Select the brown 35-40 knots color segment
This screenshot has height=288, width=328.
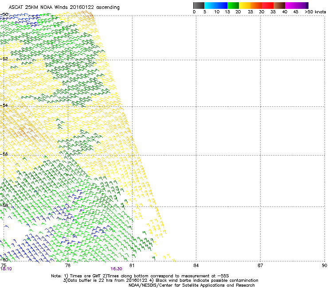[279, 5]
